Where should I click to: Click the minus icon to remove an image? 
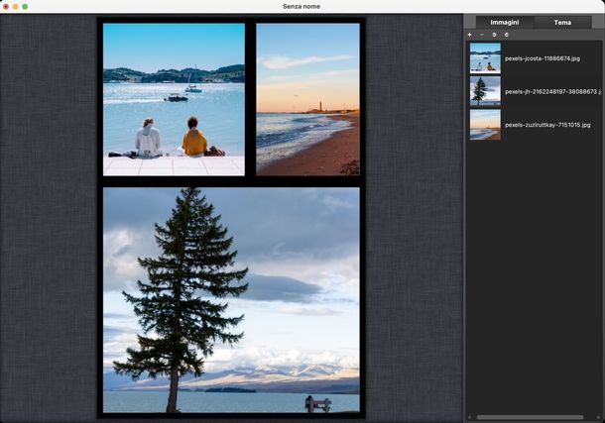click(x=482, y=35)
